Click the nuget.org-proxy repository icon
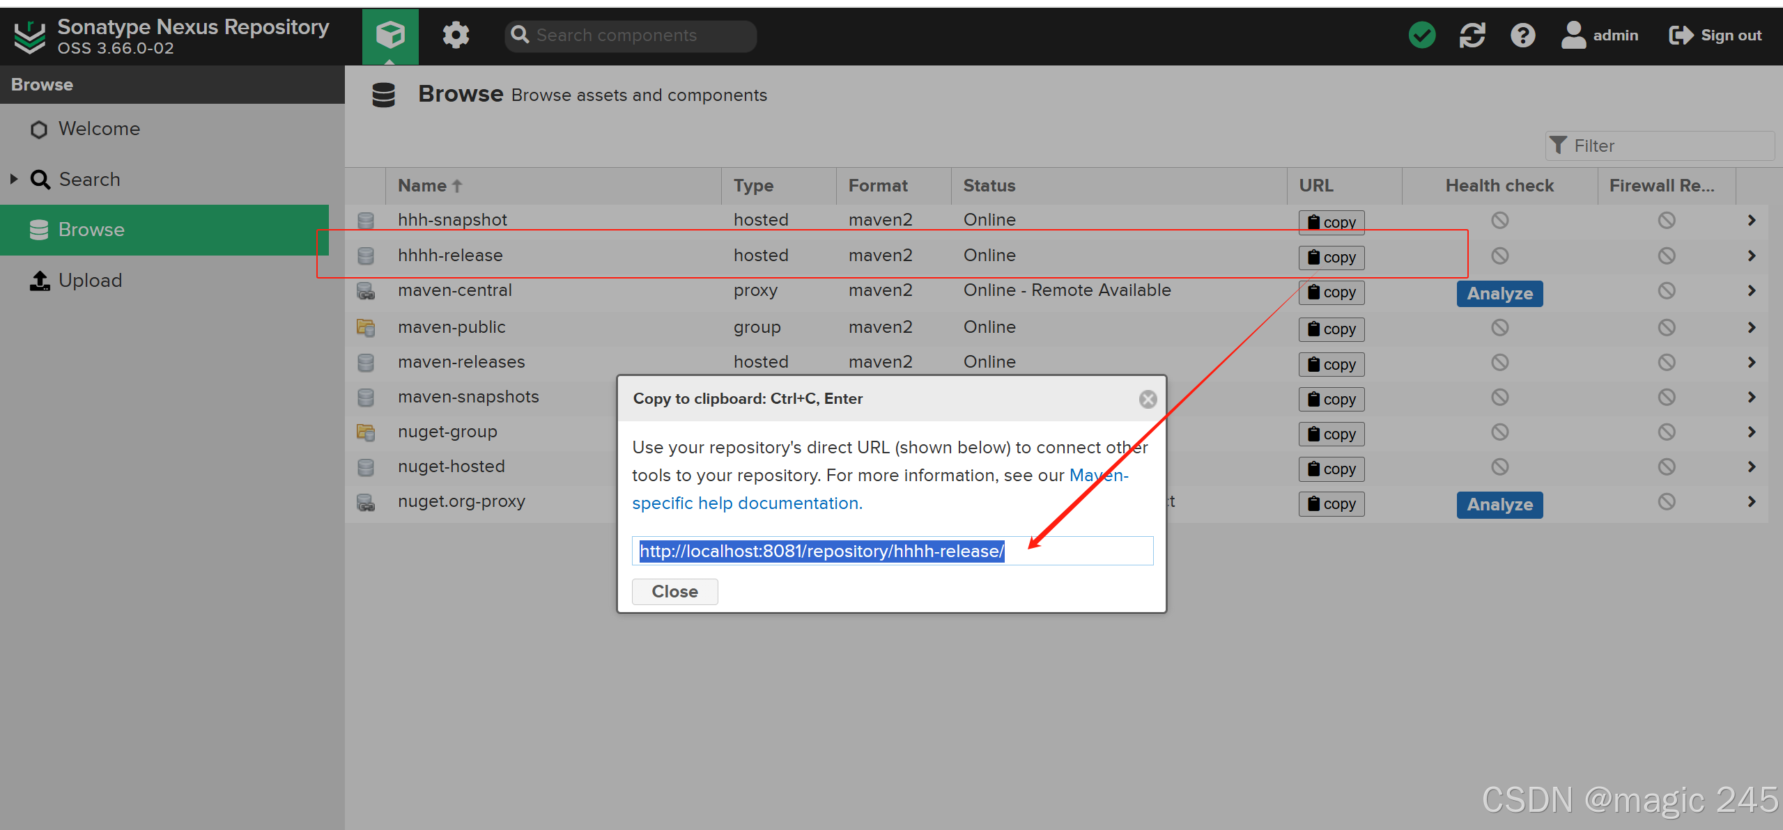1783x830 pixels. 366,502
